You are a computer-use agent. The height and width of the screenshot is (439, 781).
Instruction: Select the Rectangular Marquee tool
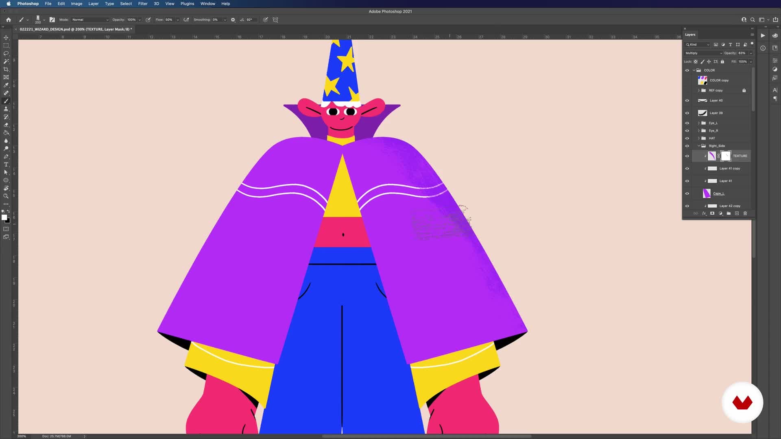tap(6, 46)
